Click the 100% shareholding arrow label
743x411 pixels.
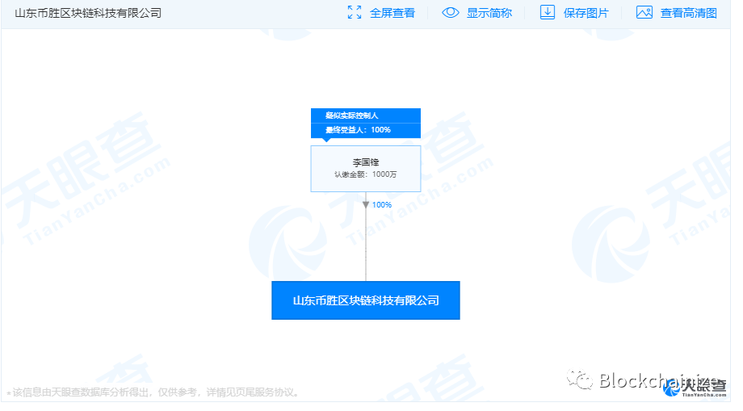[381, 204]
